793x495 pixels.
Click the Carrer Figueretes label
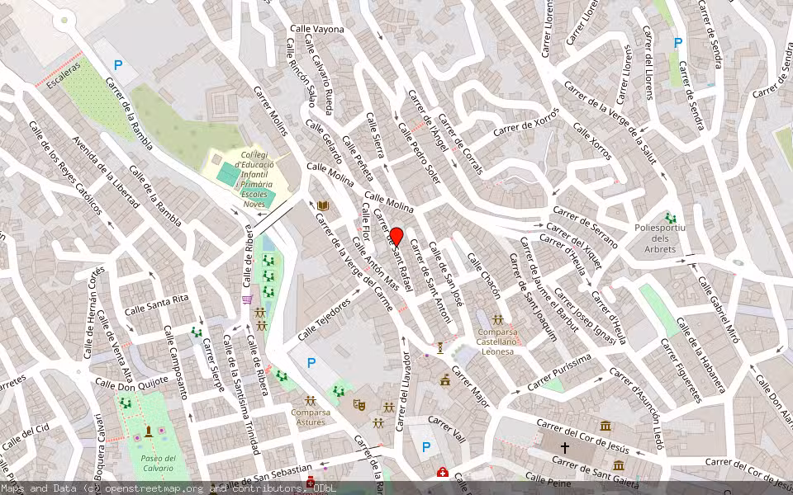(681, 370)
